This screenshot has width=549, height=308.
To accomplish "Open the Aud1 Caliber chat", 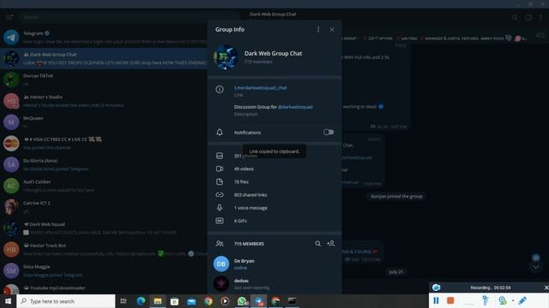I will coord(104,186).
